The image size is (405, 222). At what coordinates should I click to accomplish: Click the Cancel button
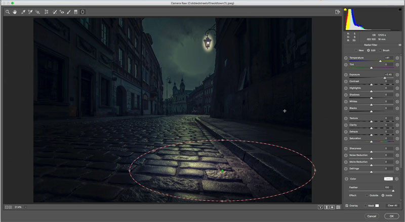click(372, 216)
